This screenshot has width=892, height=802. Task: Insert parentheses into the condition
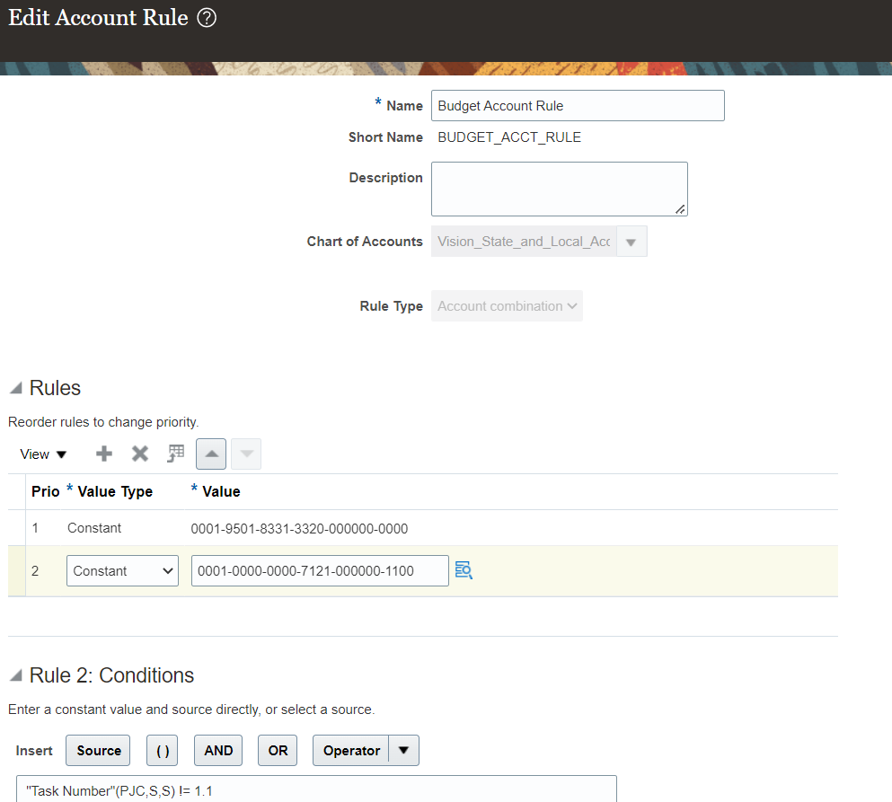coord(162,750)
